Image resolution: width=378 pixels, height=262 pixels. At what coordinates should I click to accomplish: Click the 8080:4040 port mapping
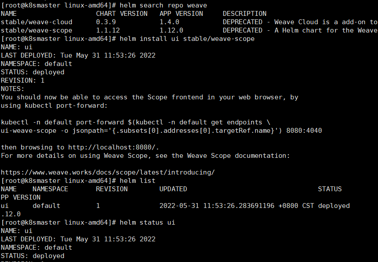pyautogui.click(x=304, y=131)
